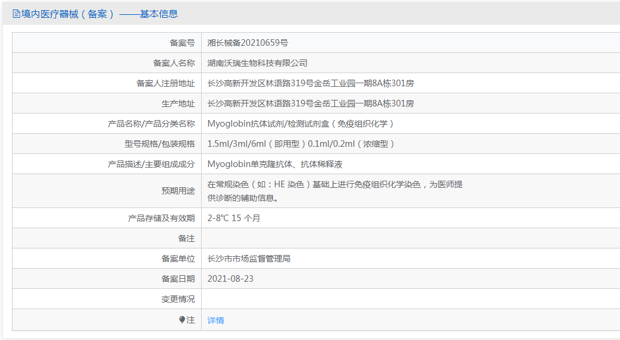Click the 备案号 label

(182, 43)
